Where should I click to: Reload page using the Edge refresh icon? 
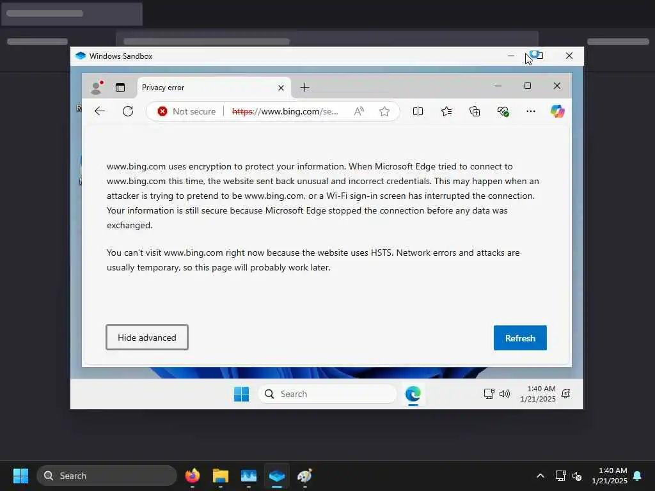pyautogui.click(x=128, y=111)
